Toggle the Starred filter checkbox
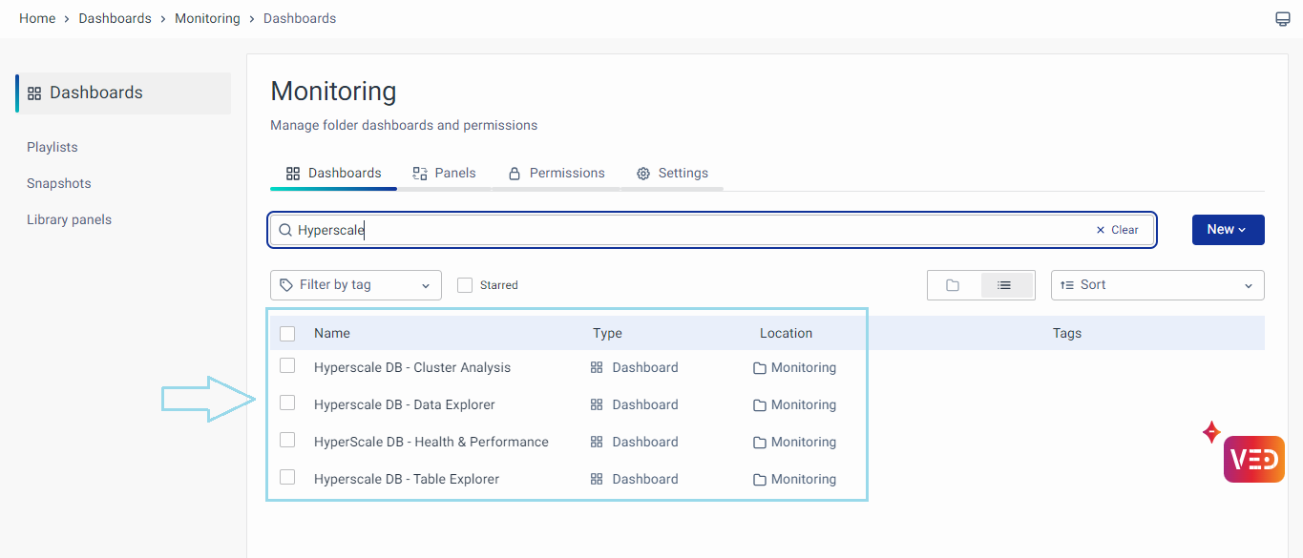Screen dimensions: 1303x558 (465, 285)
